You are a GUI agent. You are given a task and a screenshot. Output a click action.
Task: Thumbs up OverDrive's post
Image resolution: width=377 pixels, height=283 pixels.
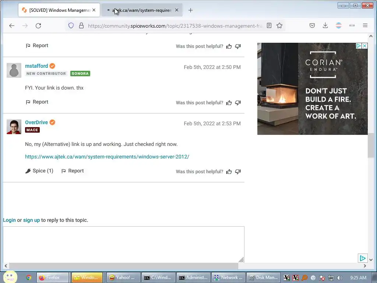click(229, 172)
